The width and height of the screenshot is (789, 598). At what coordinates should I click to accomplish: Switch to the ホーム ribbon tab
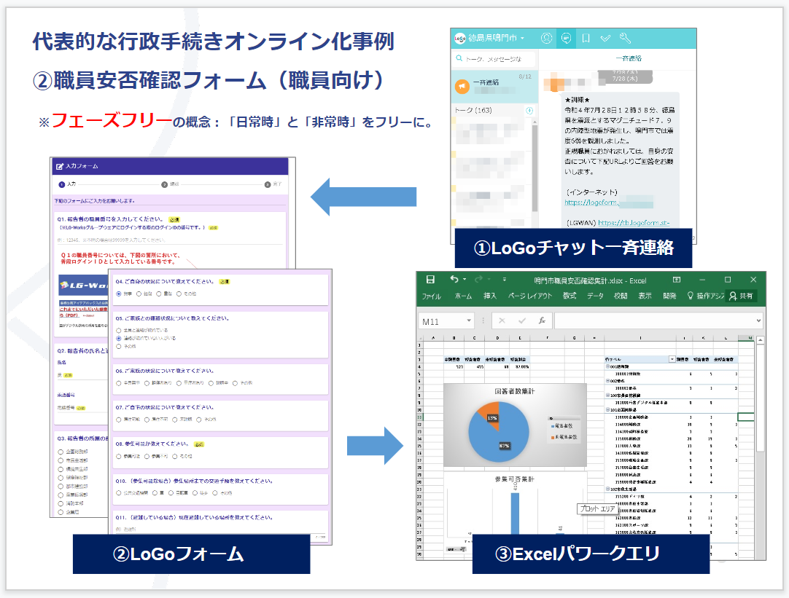[x=463, y=296]
